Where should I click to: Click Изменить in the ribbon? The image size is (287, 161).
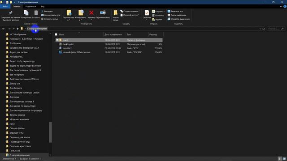[158, 15]
